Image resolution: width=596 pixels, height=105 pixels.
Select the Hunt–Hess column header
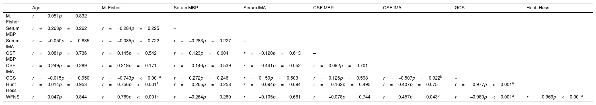pyautogui.click(x=538, y=8)
